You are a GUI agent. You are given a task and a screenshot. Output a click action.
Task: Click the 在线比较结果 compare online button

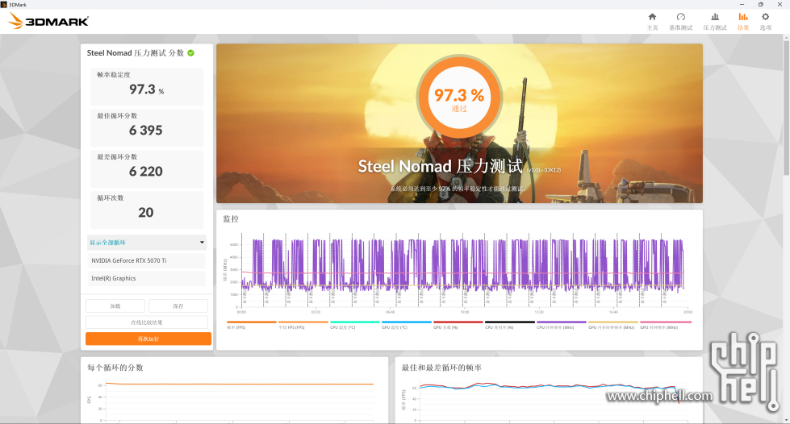(147, 322)
